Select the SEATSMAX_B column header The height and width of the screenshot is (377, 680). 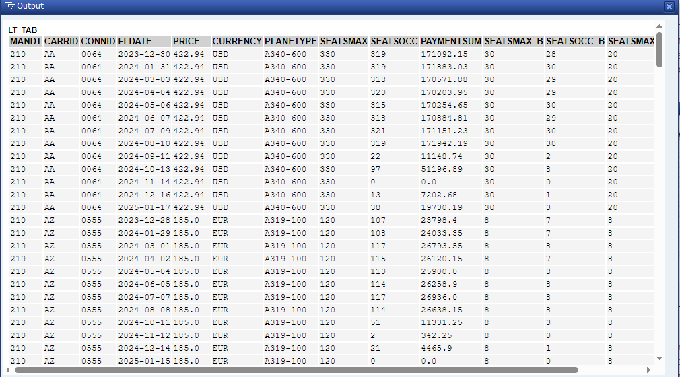coord(514,41)
